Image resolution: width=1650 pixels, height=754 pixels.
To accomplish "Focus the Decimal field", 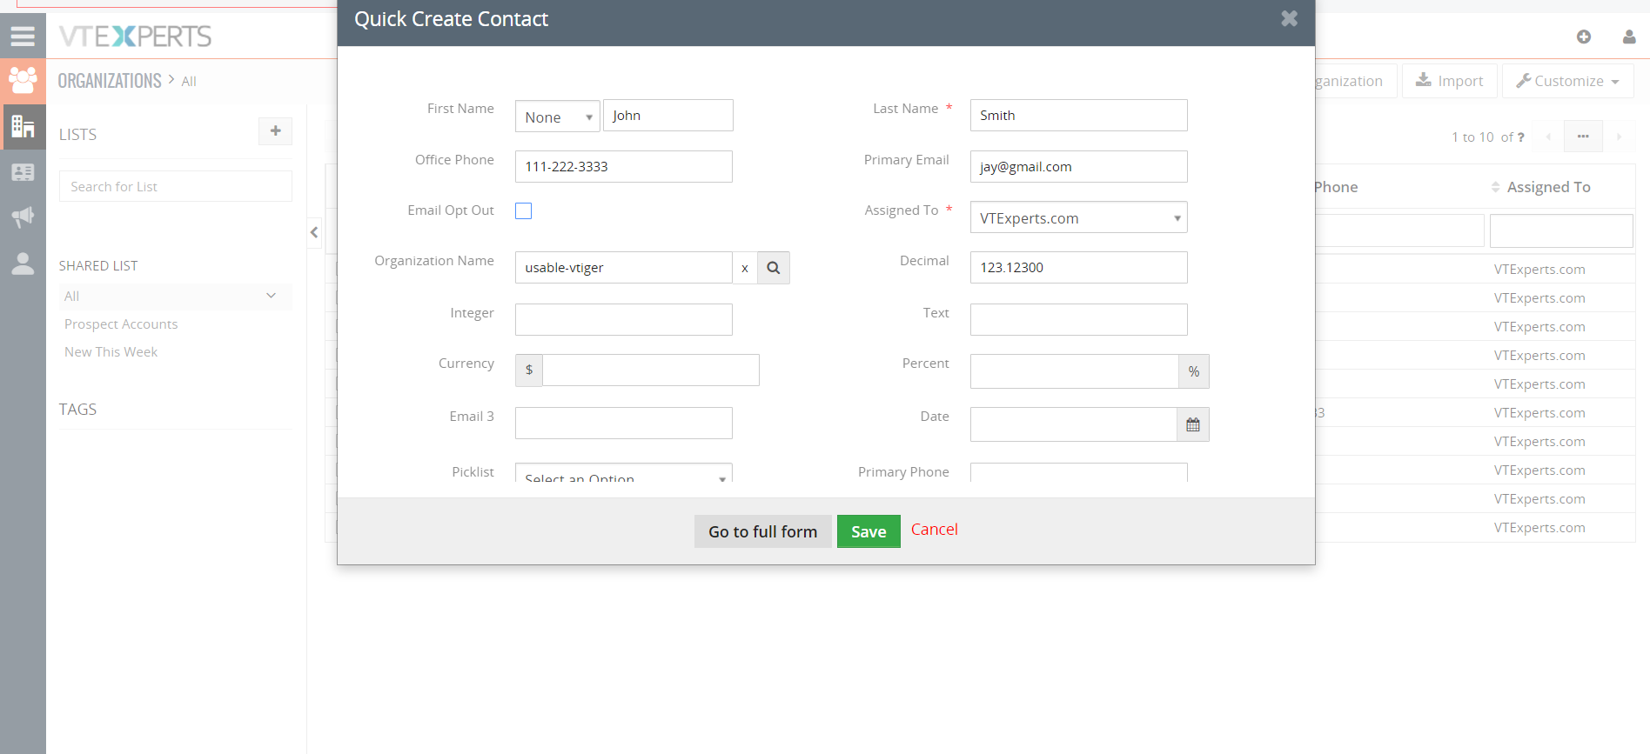I will (1079, 268).
